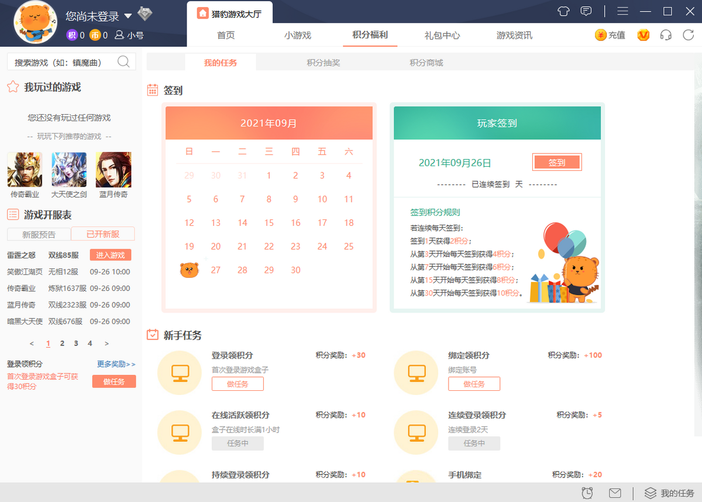Click the 更多奖励 link
702x502 pixels.
tap(116, 364)
